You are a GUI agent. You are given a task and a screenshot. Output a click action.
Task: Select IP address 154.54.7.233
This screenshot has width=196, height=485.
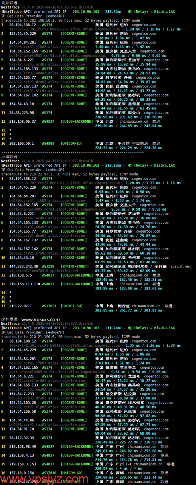coord(21,394)
